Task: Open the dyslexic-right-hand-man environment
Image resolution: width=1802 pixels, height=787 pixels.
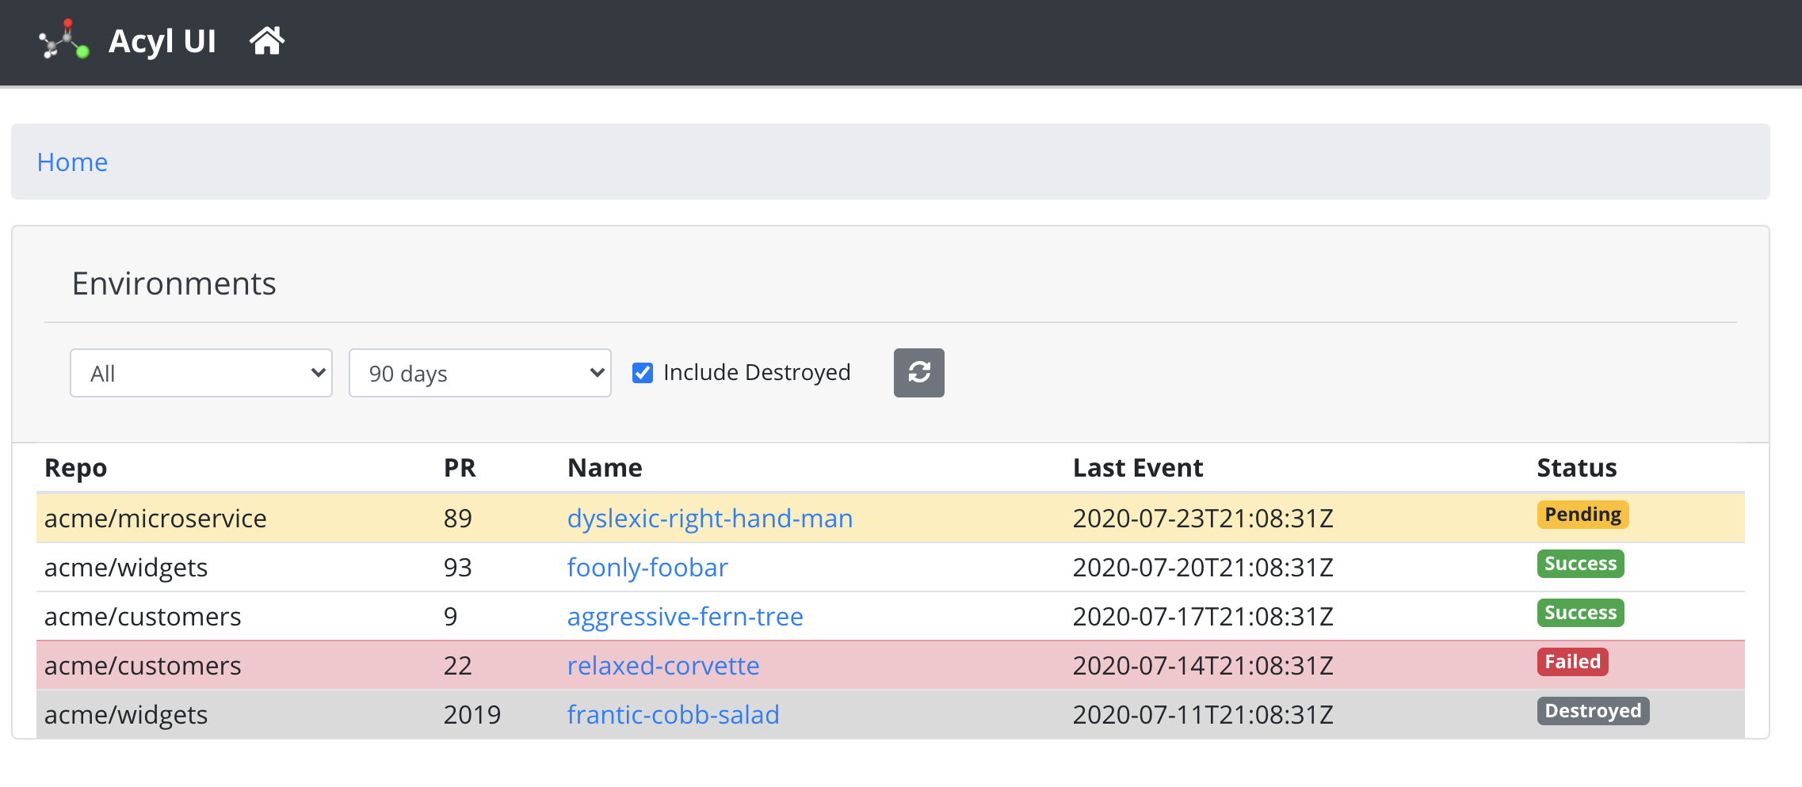Action: (x=710, y=519)
